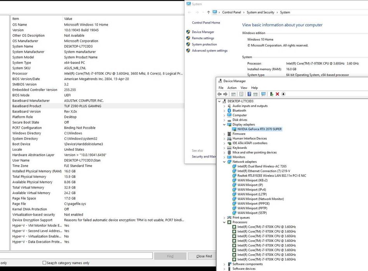Toggle the show/hide console tree toolbar icon
368x271 pixels.
point(233,94)
